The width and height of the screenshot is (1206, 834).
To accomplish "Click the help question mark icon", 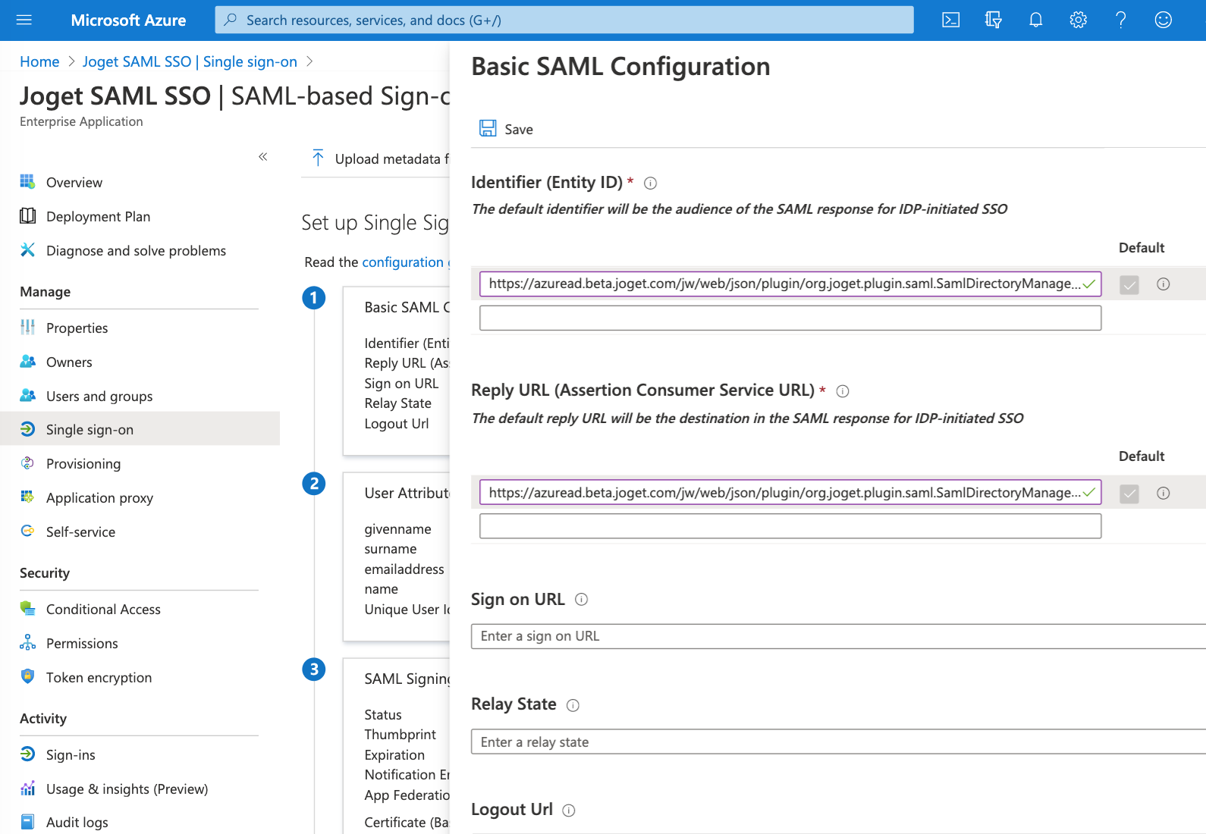I will coord(1120,20).
